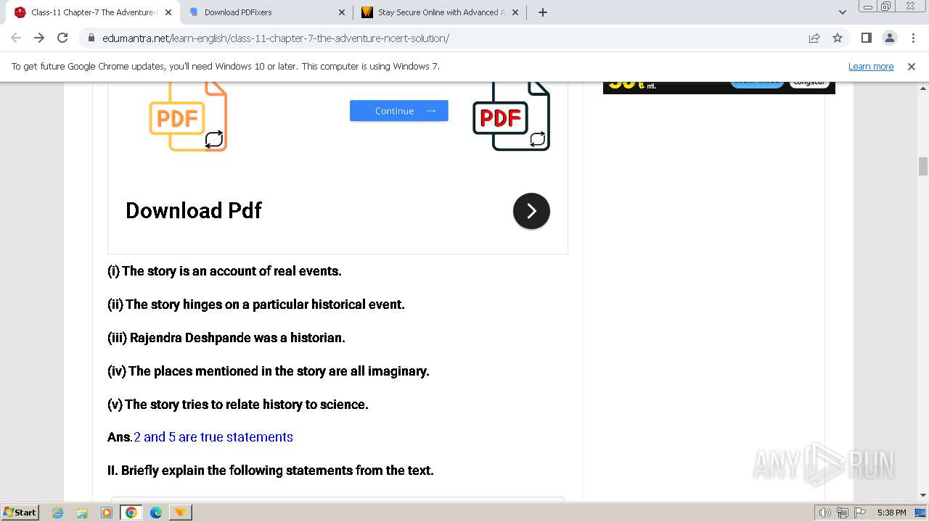The width and height of the screenshot is (929, 522).
Task: Close the Download PDFixers tab
Action: coord(342,12)
